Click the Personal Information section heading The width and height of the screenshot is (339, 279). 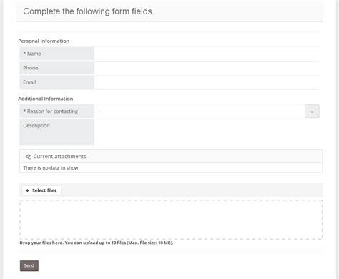click(x=44, y=41)
